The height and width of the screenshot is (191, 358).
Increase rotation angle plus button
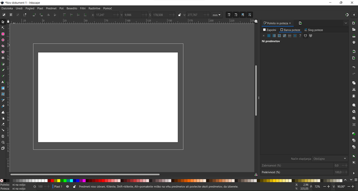pos(353,186)
